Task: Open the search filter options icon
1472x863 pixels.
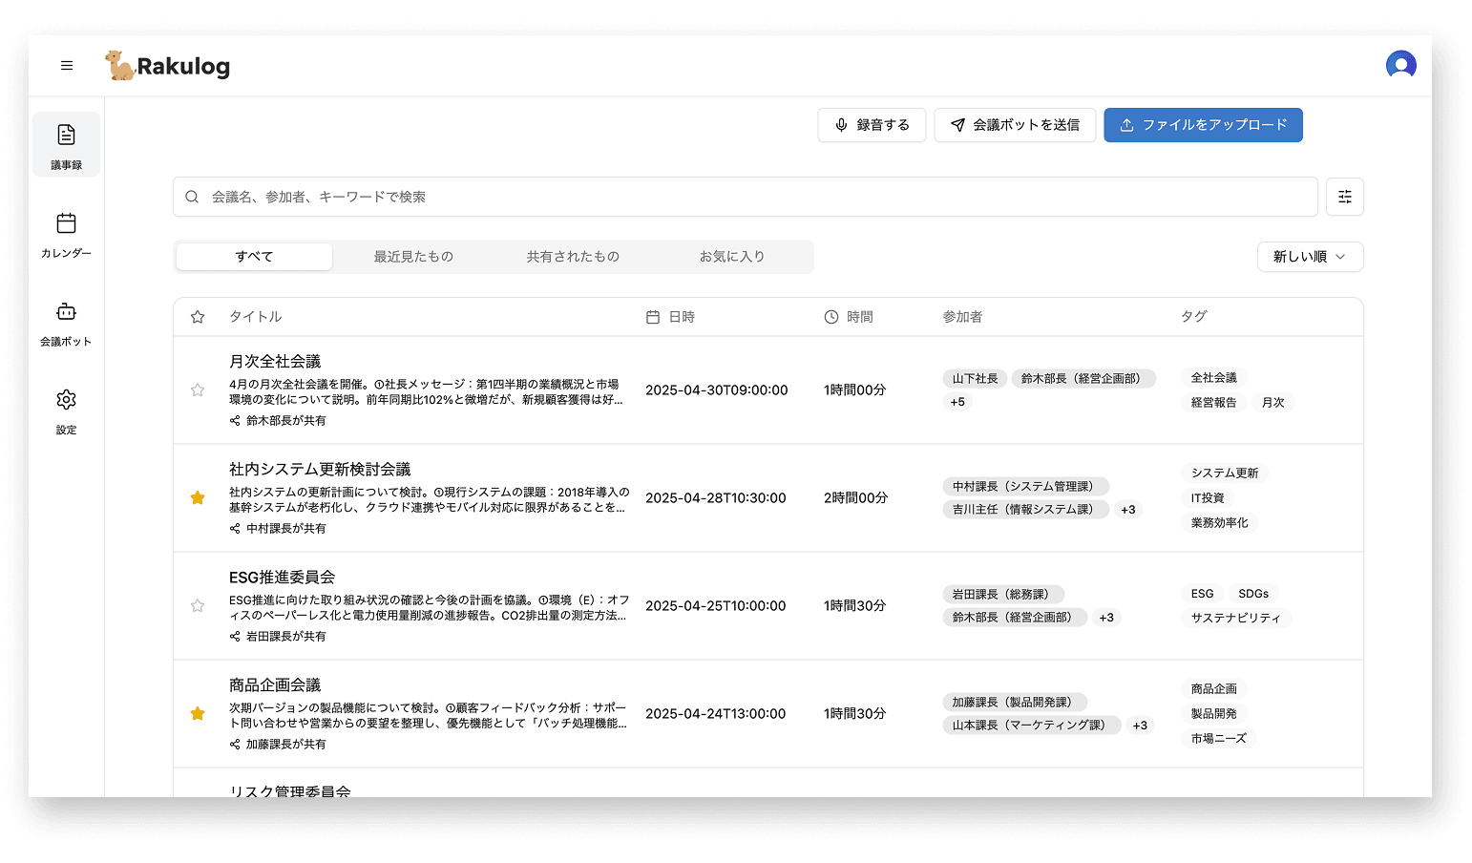Action: [1344, 197]
